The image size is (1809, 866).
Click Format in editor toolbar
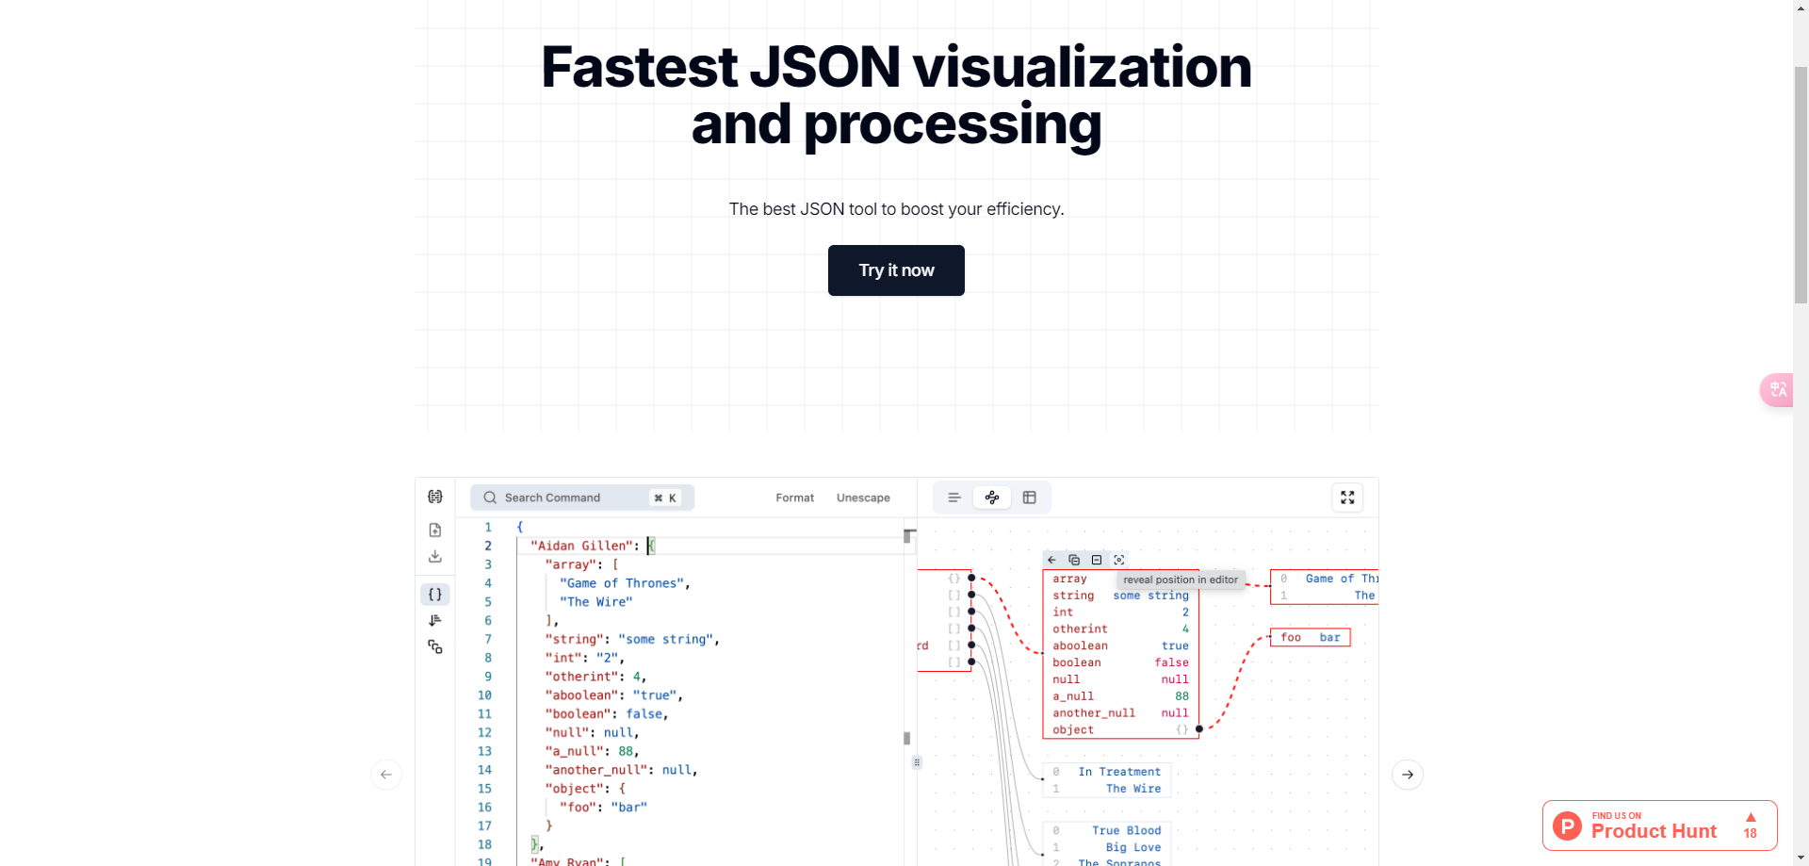[794, 498]
